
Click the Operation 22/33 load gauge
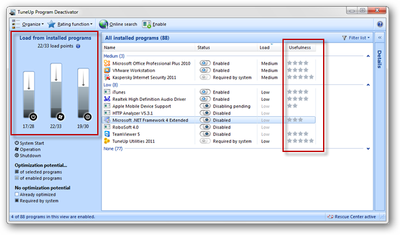click(56, 90)
